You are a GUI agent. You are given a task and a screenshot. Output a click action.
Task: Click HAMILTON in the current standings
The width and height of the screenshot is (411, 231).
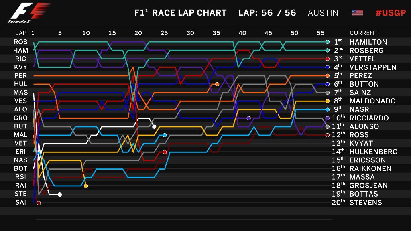pos(368,42)
